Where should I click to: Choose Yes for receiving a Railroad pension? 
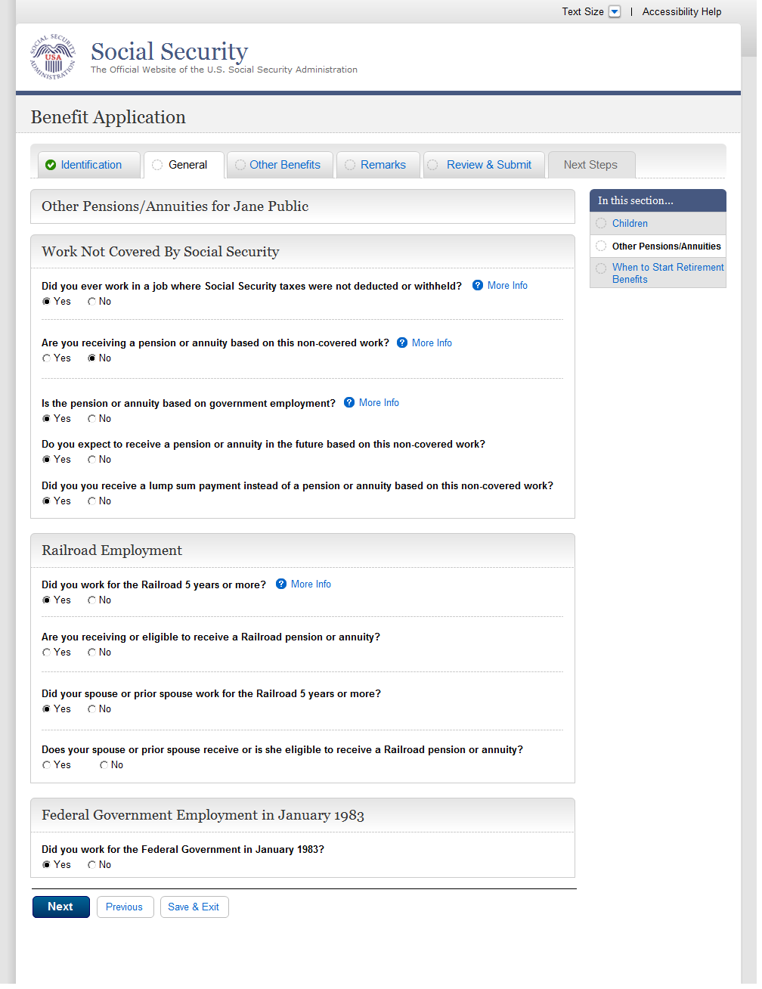pos(47,653)
